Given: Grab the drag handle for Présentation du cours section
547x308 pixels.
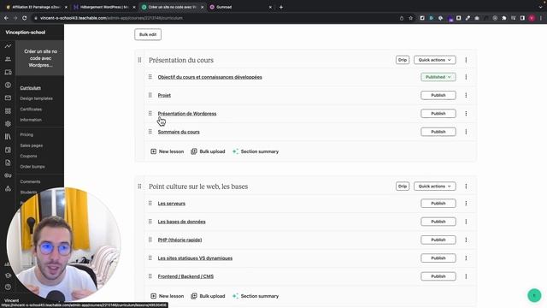Looking at the screenshot, I should [139, 60].
